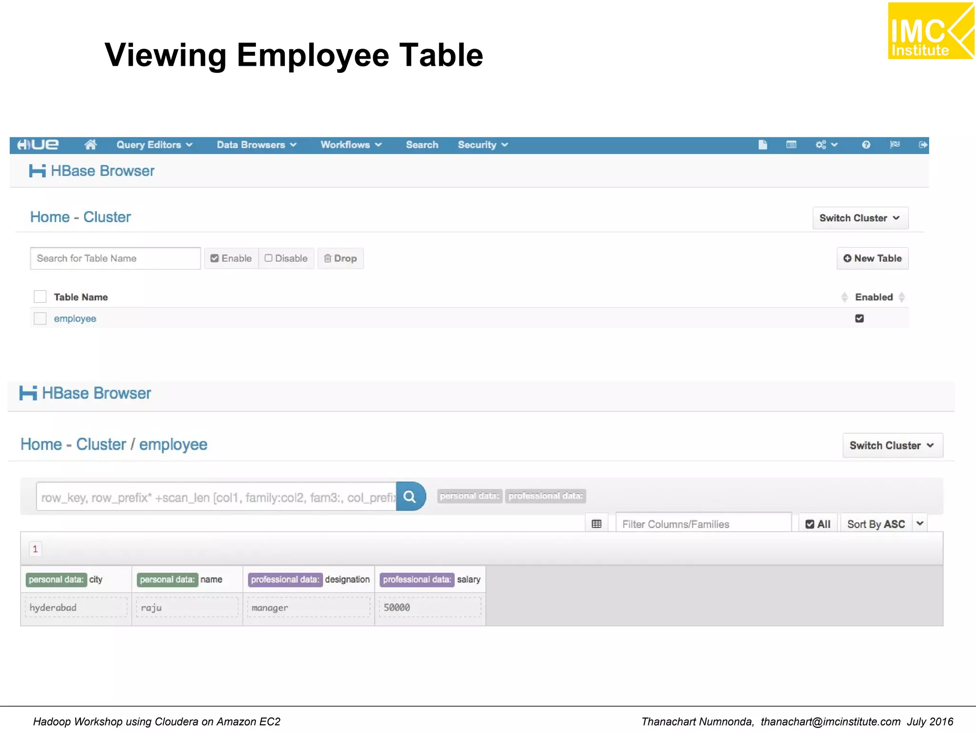The image size is (976, 732).
Task: Edit the manager cell value
Action: pyautogui.click(x=309, y=608)
